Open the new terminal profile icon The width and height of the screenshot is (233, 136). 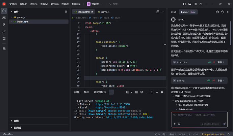(x=128, y=92)
